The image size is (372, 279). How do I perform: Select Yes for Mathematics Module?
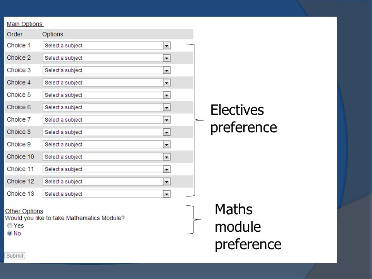click(x=10, y=226)
